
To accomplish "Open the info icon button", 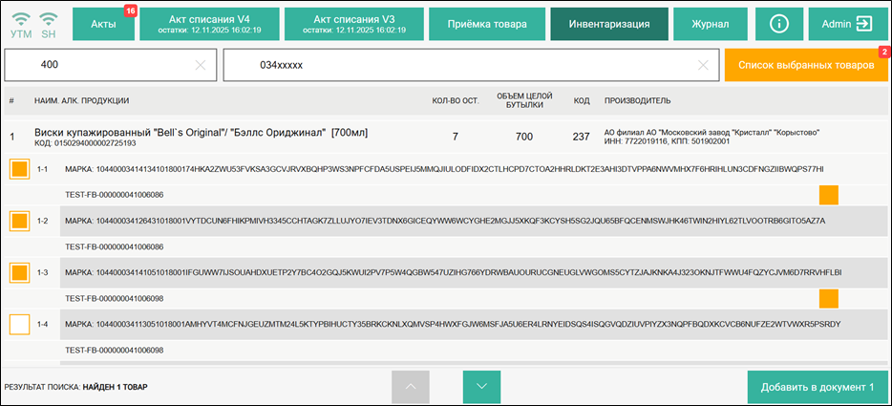I will coord(779,24).
